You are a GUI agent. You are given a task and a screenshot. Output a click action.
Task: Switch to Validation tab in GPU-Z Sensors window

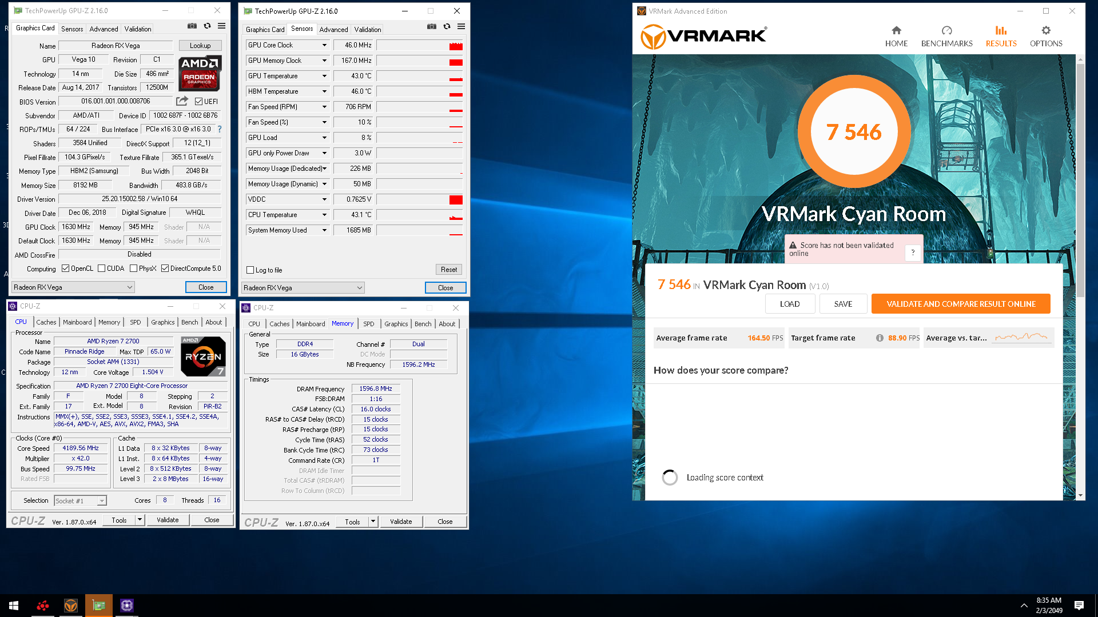(368, 30)
